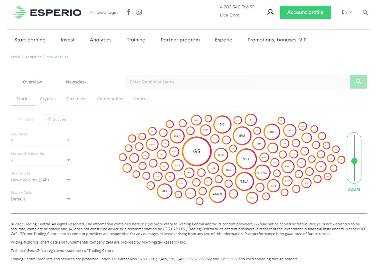Open Sectors & Industries dropdown
Image resolution: width=384 pixels, height=269 pixels.
click(40, 160)
